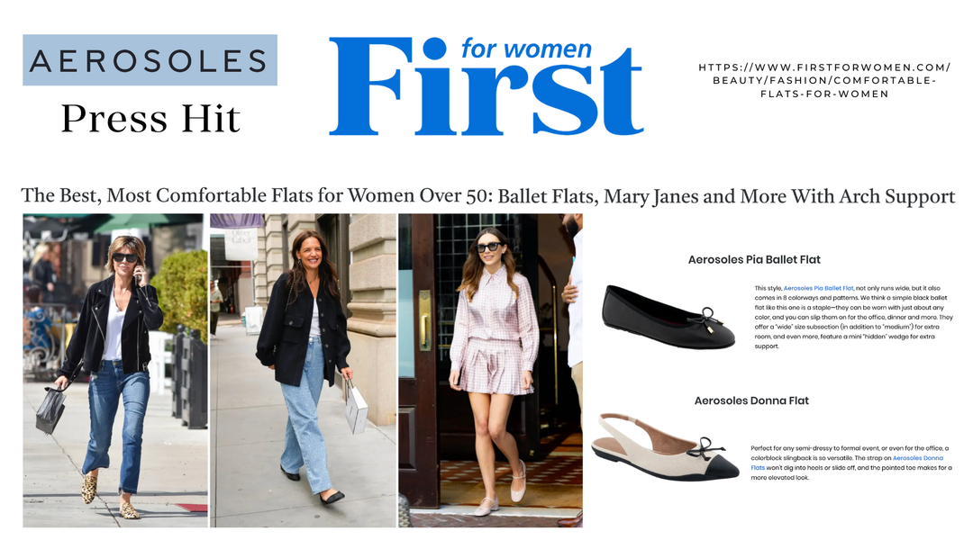
Task: Click the Donna Flat description paragraph
Action: point(850,463)
